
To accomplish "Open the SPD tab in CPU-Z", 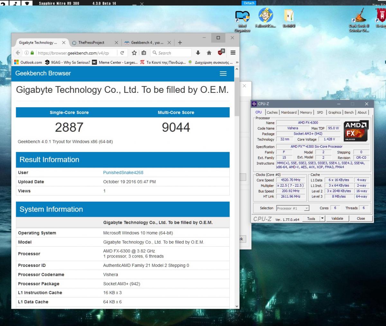I will [x=320, y=112].
